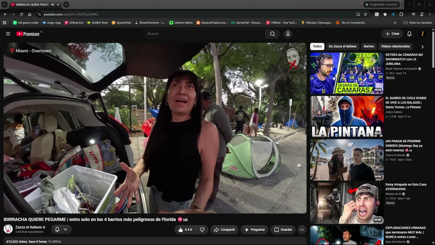Open the full games codex bookmark

(x=25, y=23)
